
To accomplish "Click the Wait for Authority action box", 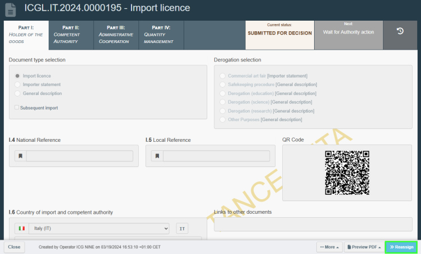I will [349, 35].
